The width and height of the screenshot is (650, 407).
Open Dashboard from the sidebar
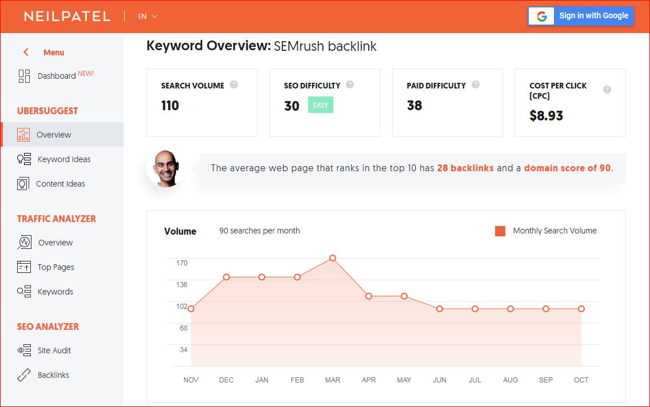pos(57,76)
